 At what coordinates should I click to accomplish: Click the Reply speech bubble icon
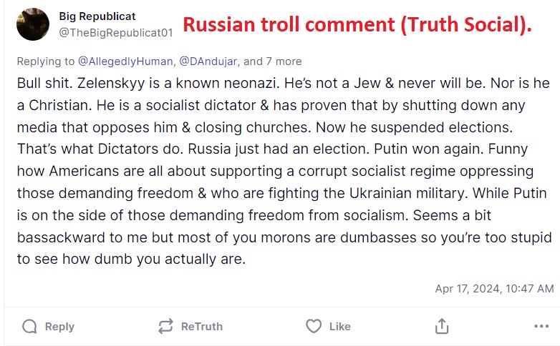coord(29,327)
